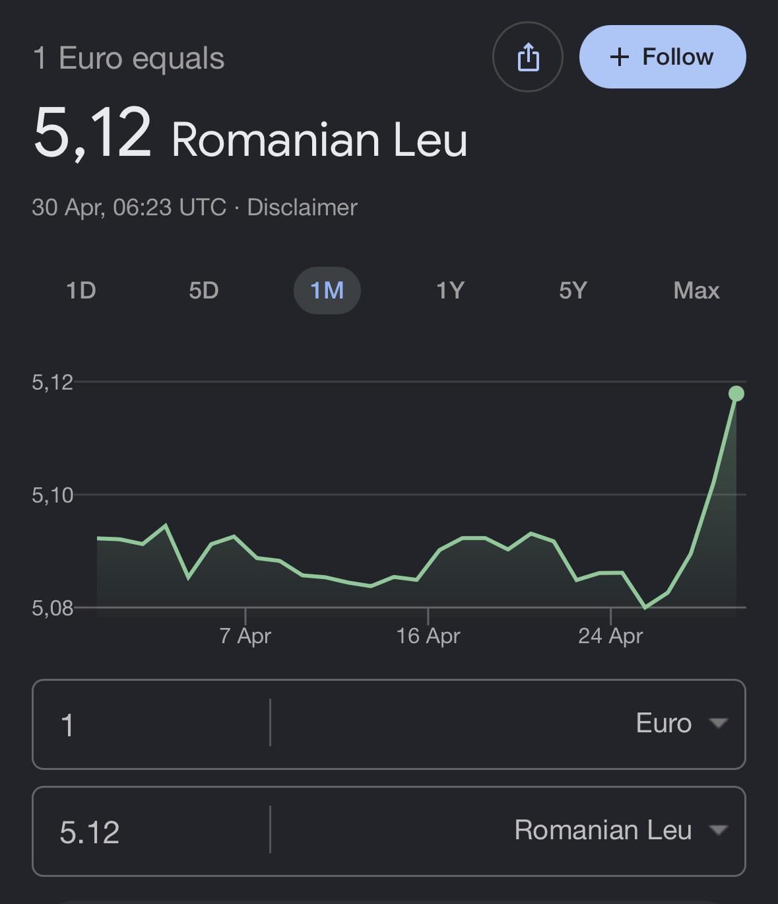Click the 5.12 Leu amount field
778x904 pixels.
[152, 831]
